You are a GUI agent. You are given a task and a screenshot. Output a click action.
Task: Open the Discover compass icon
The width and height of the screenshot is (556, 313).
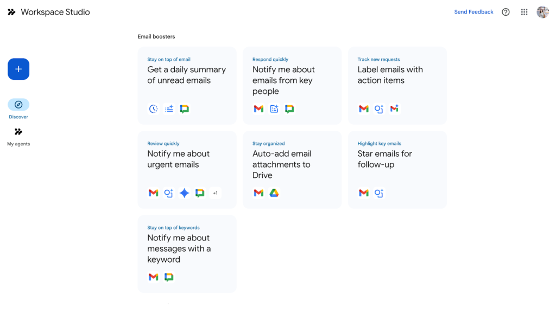18,105
